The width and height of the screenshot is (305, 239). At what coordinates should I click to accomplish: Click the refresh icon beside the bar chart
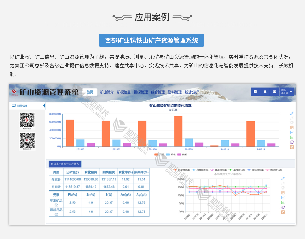pyautogui.click(x=292, y=142)
